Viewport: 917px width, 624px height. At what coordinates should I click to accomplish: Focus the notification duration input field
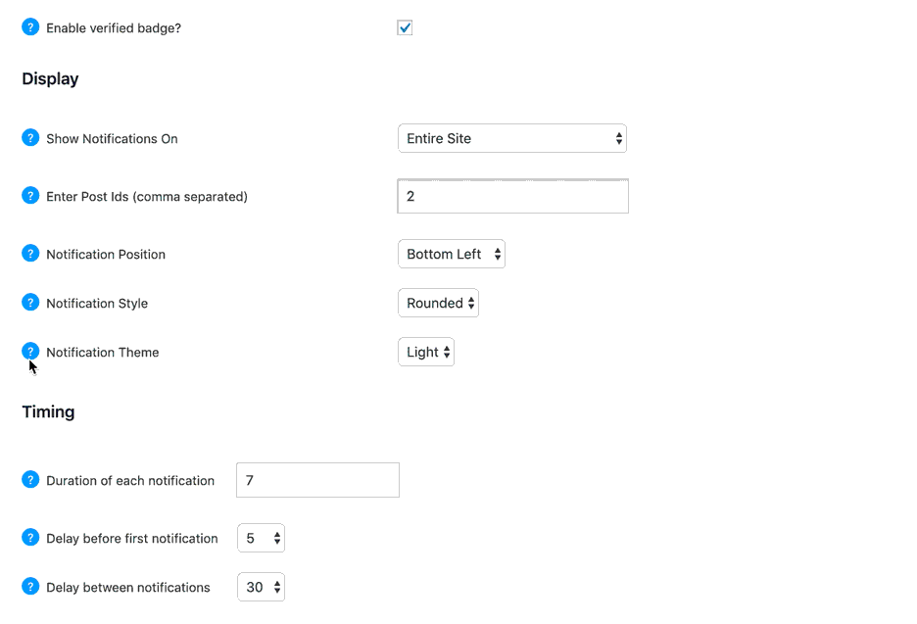pos(317,480)
